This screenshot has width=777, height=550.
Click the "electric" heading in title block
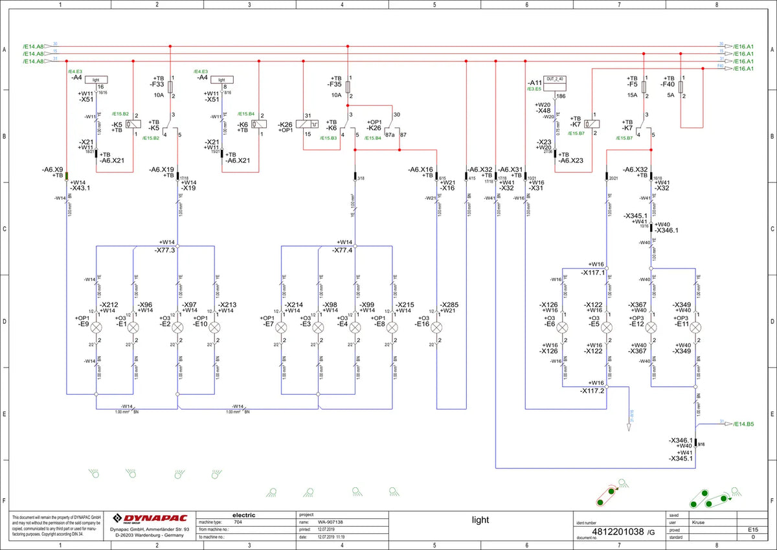click(x=243, y=514)
